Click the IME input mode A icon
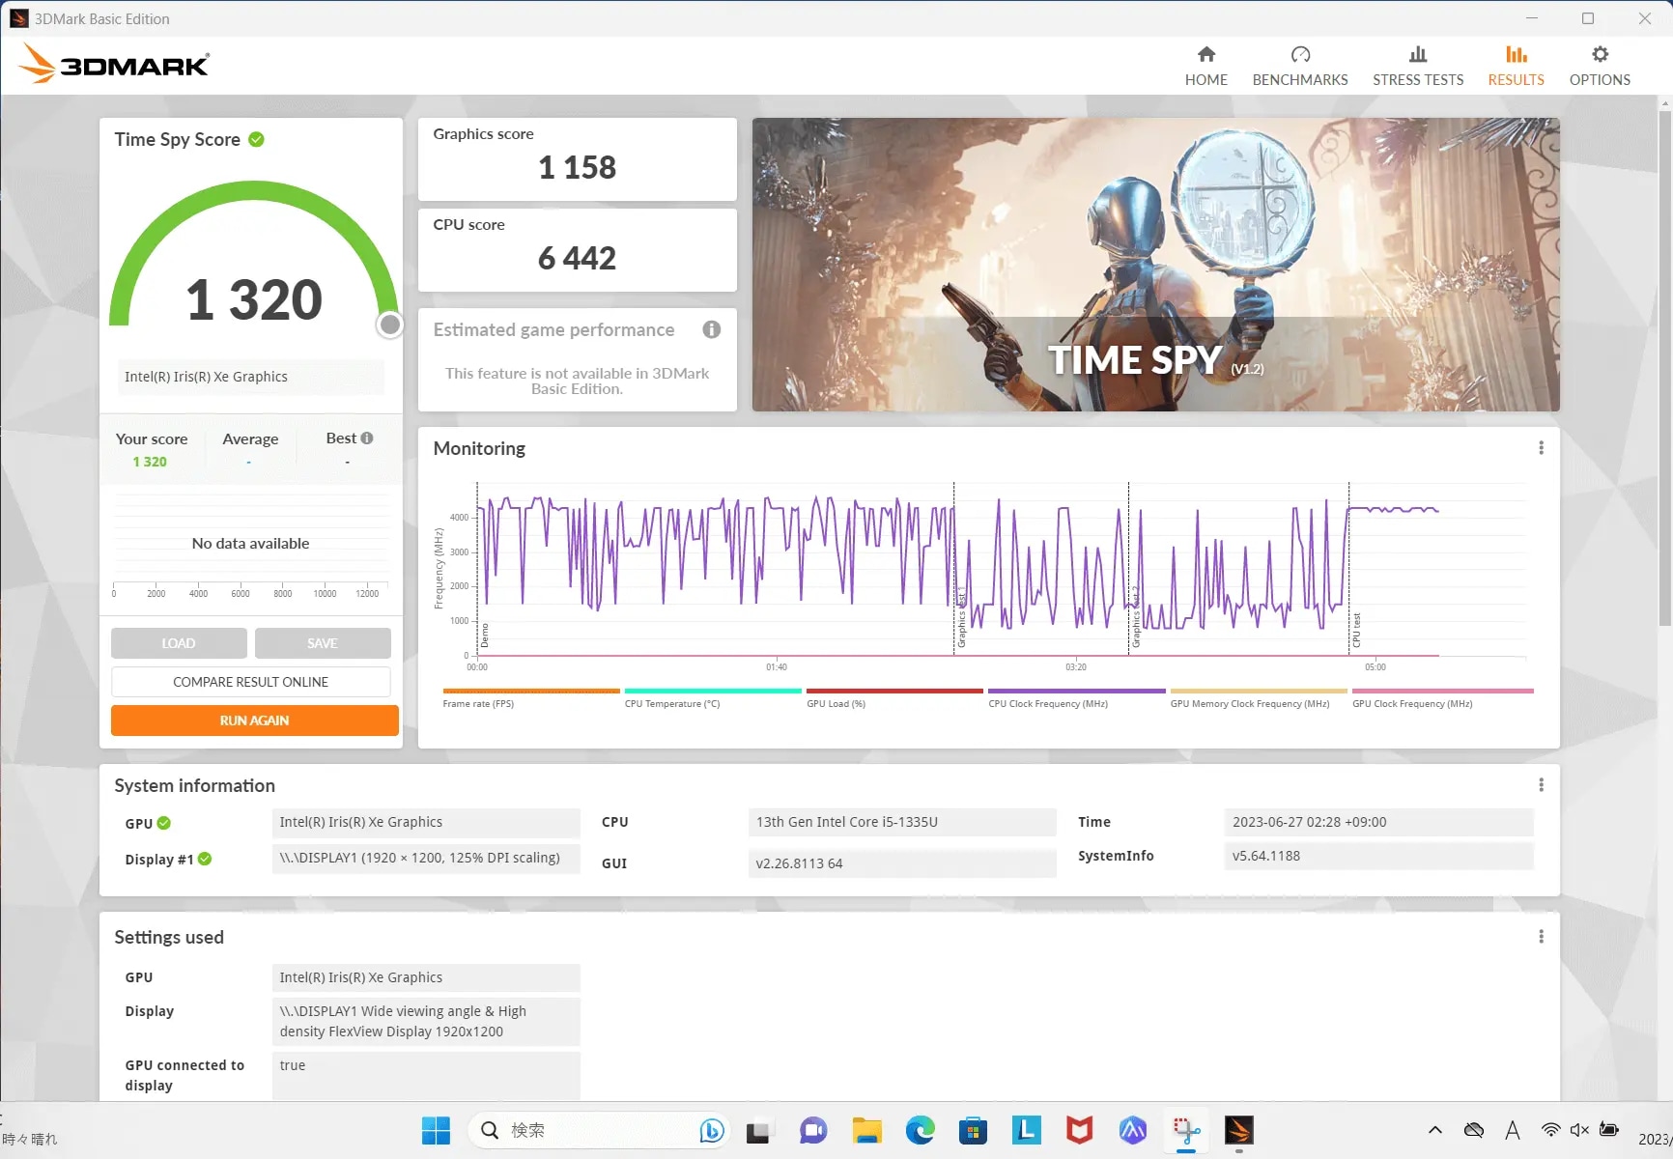This screenshot has width=1673, height=1159. [1513, 1130]
